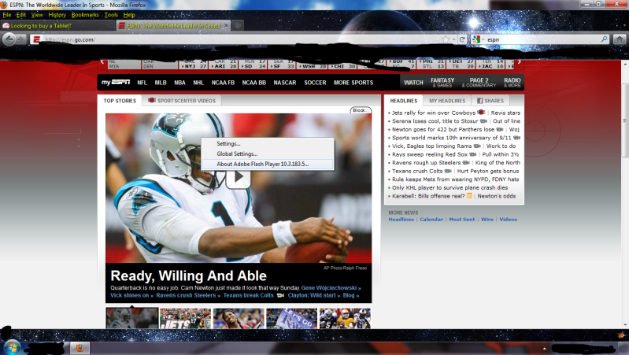Open the Windows Start button
This screenshot has width=629, height=355.
pyautogui.click(x=12, y=347)
